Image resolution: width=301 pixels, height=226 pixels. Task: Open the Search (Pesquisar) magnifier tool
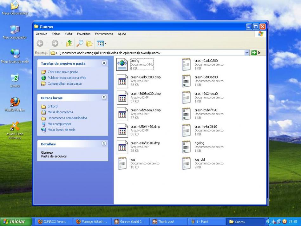pyautogui.click(x=80, y=43)
